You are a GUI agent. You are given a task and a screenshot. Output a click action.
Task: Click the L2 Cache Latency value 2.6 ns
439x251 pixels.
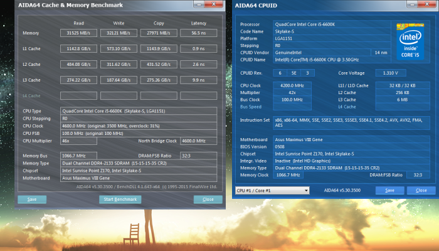tap(199, 65)
